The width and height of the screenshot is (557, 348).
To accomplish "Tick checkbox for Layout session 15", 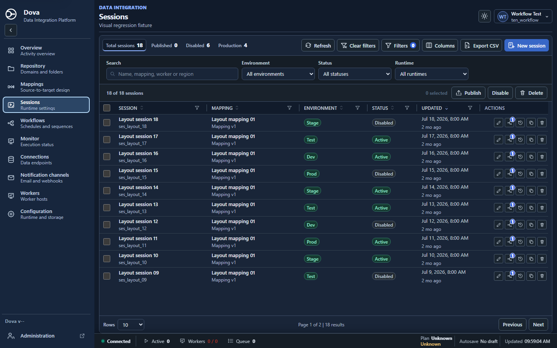I will (107, 174).
